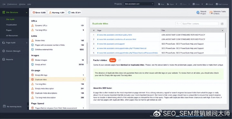Open Pages in sidebar
This screenshot has width=232, height=119.
(9, 30)
